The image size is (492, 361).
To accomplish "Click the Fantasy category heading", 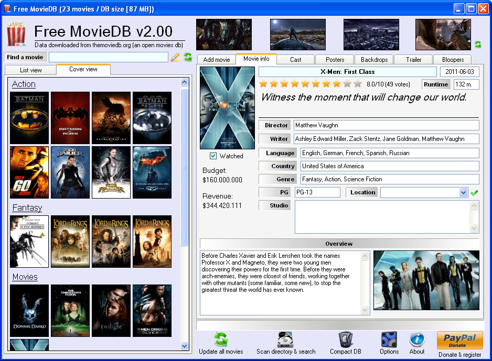I will pos(27,208).
